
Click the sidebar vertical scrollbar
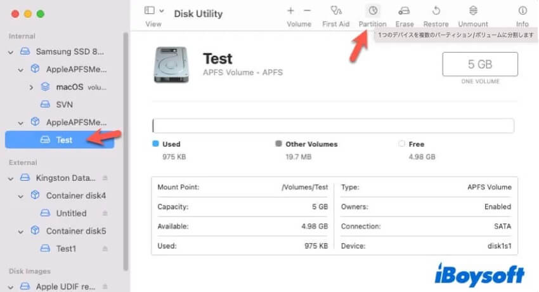pyautogui.click(x=126, y=146)
